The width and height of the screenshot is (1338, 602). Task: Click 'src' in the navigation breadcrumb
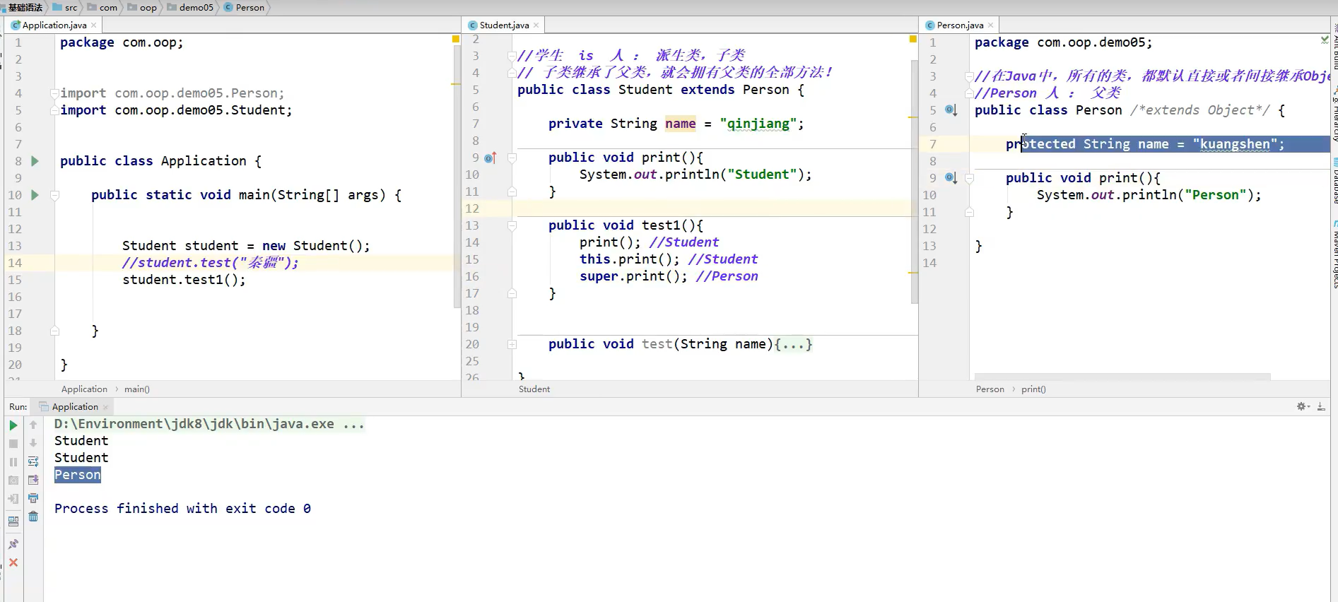(65, 8)
